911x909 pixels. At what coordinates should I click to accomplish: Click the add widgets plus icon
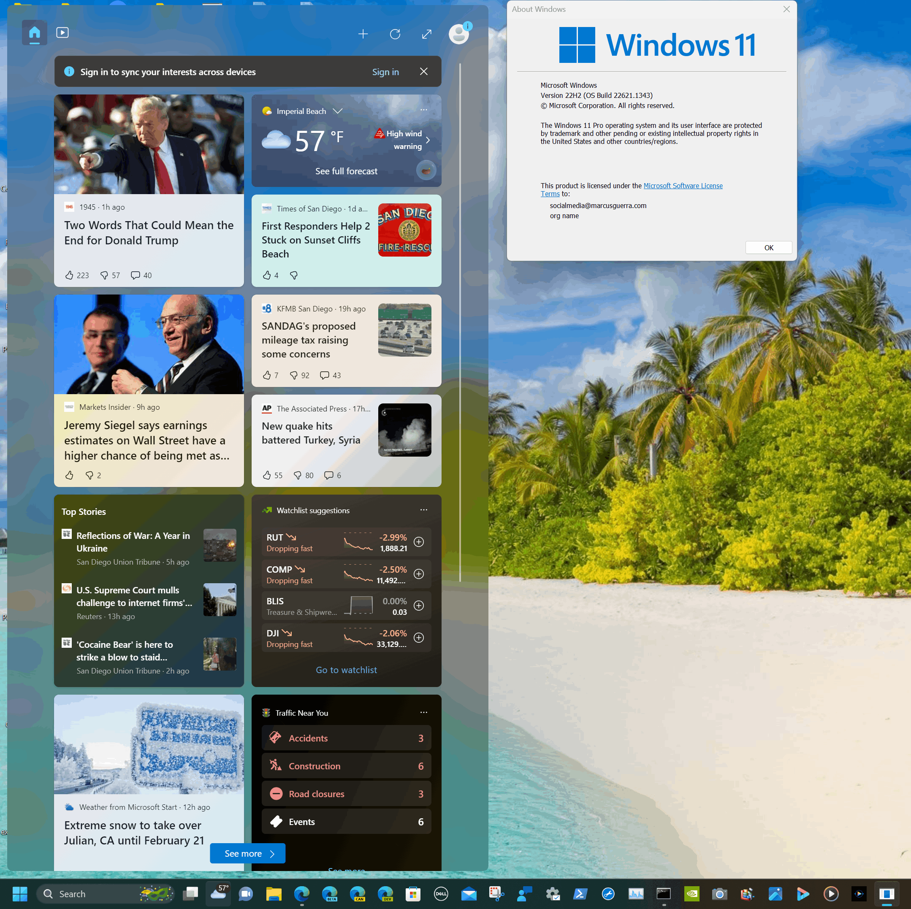[363, 34]
